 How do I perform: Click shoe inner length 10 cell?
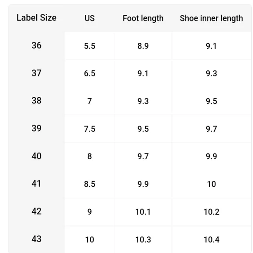point(212,184)
